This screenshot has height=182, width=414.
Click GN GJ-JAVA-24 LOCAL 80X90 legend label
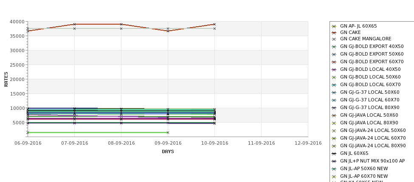pyautogui.click(x=373, y=146)
